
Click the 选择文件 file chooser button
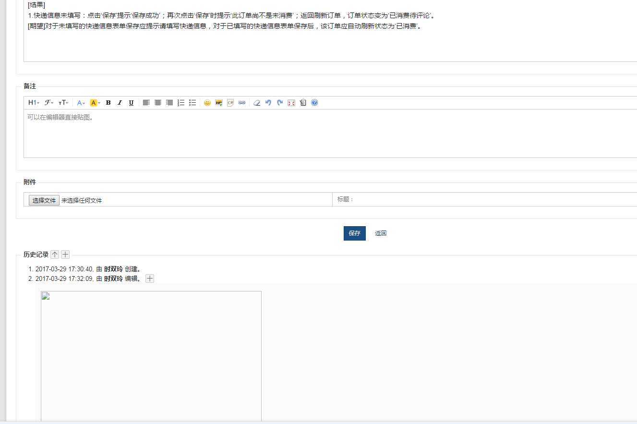44,200
